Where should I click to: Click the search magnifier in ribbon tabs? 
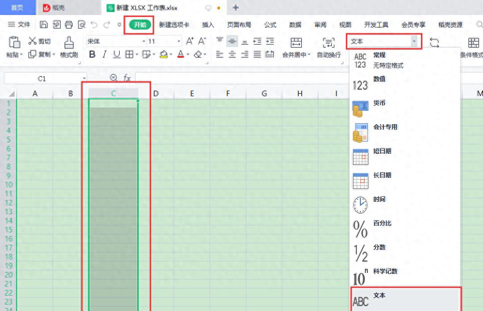click(479, 25)
